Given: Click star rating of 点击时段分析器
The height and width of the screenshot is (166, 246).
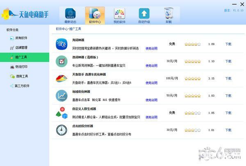Looking at the screenshot, I should 193,130.
